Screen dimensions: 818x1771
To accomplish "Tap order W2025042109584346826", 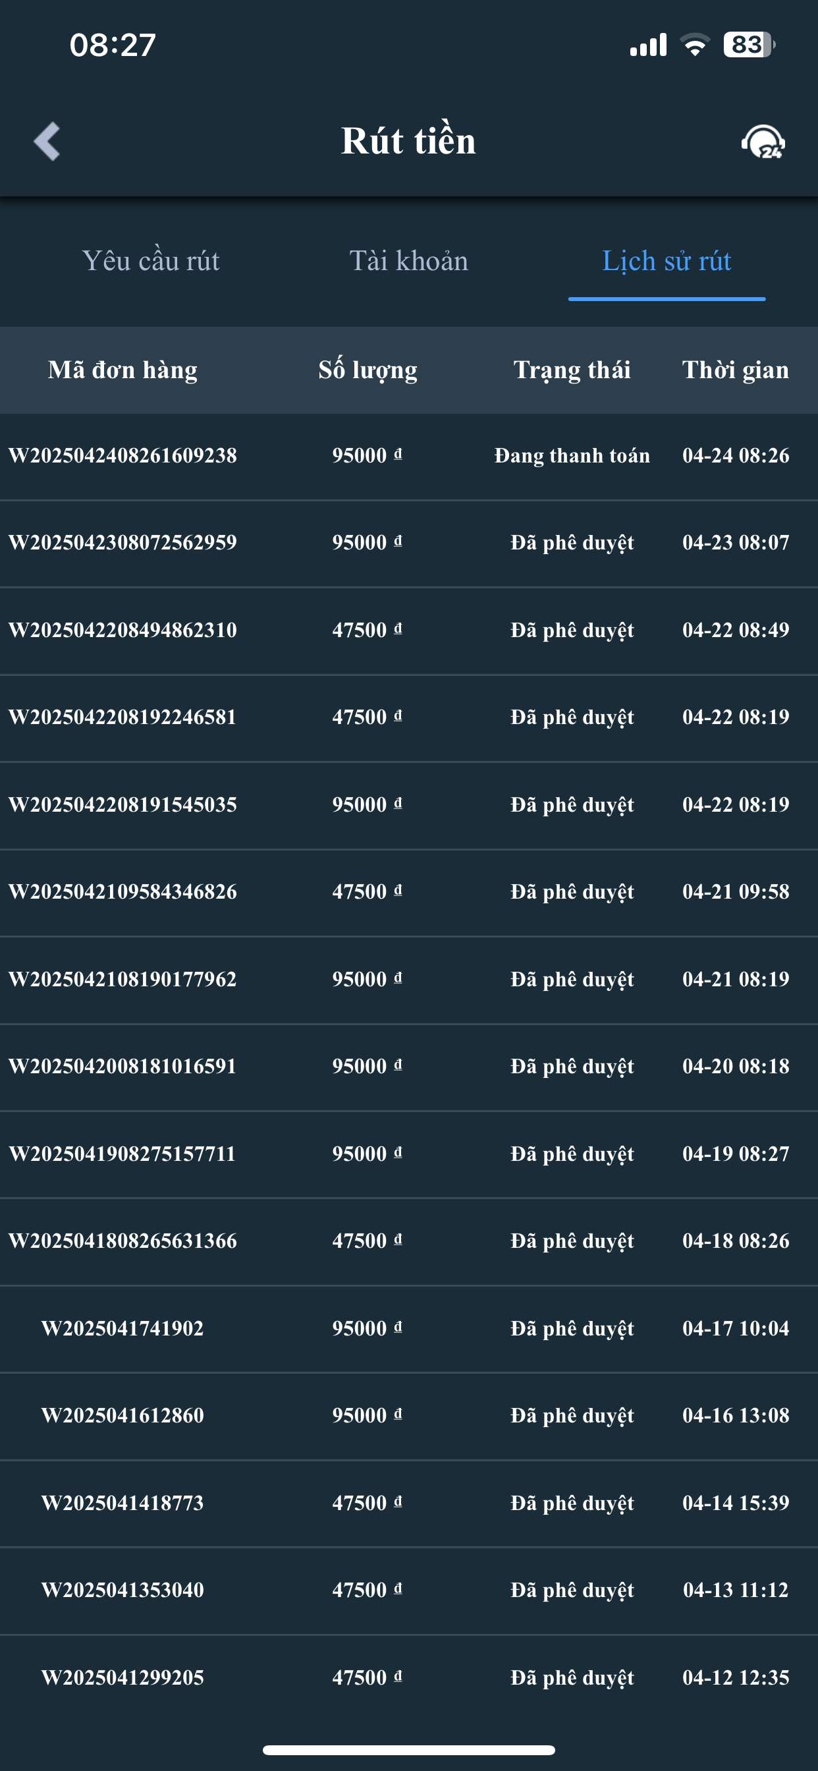I will coord(123,891).
